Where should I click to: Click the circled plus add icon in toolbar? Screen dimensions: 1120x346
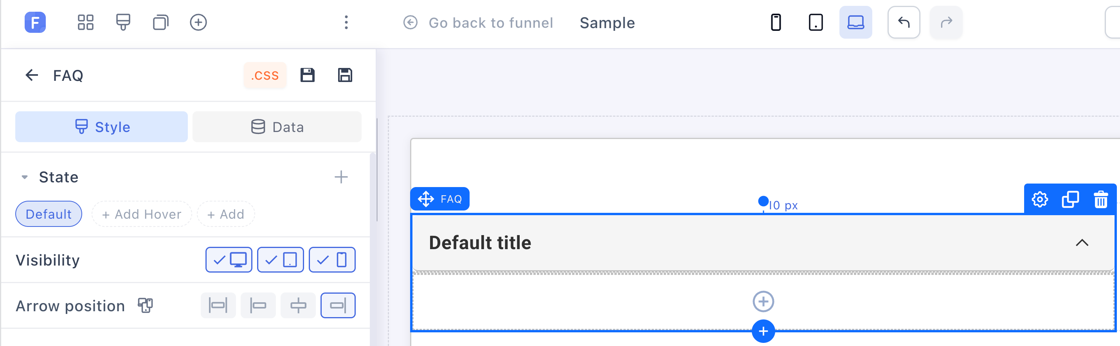click(x=198, y=23)
